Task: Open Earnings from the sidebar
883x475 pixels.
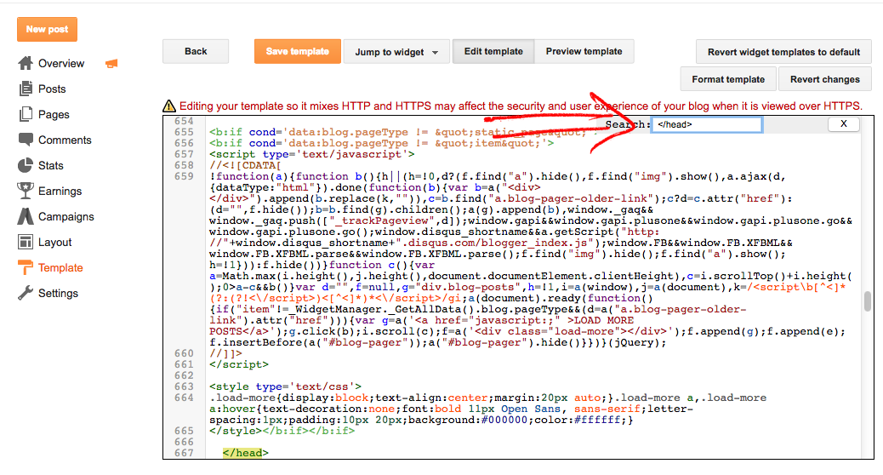Action: [x=60, y=191]
